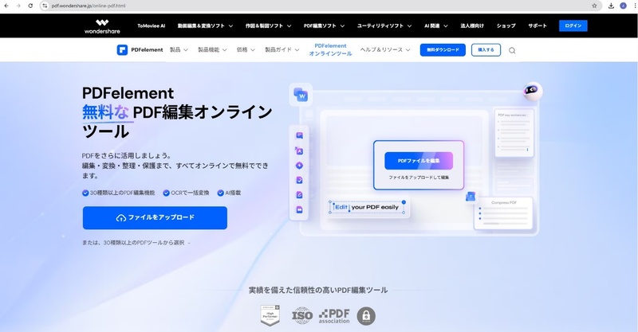Click the ログイン button
The height and width of the screenshot is (332, 638).
click(573, 25)
